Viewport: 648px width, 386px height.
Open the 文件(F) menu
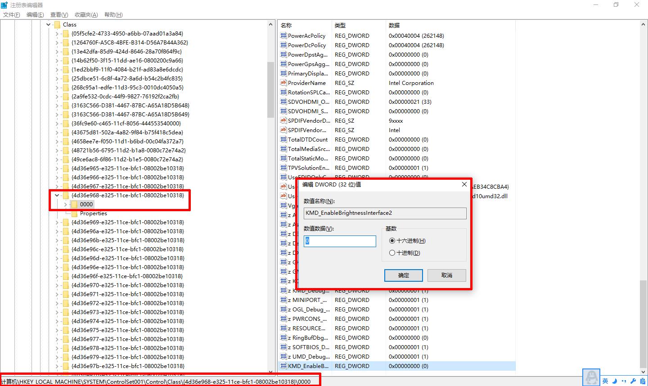click(x=12, y=15)
